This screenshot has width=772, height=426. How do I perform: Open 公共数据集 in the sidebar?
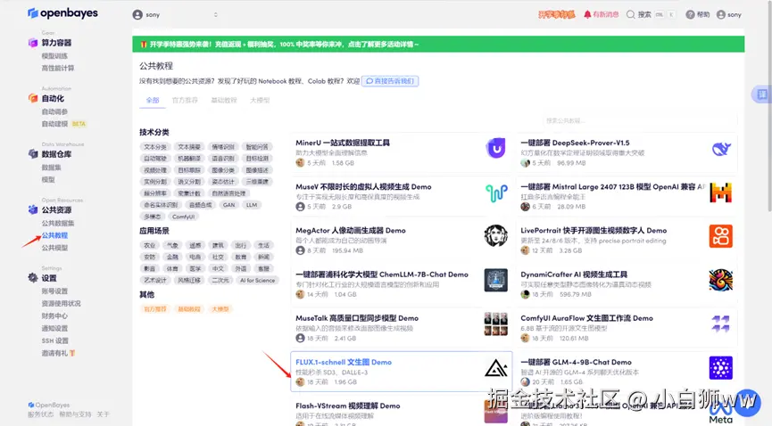pos(58,224)
